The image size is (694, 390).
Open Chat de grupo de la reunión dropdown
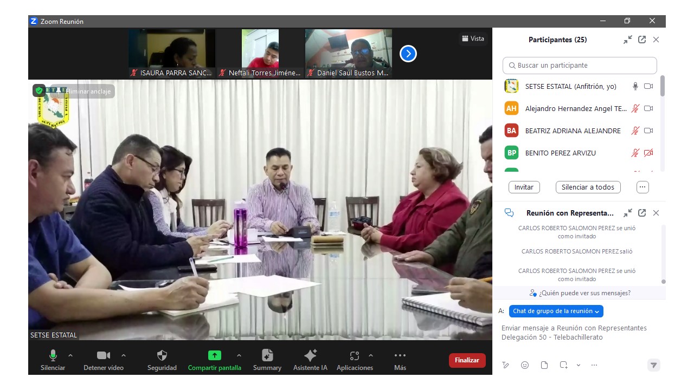[x=556, y=311]
